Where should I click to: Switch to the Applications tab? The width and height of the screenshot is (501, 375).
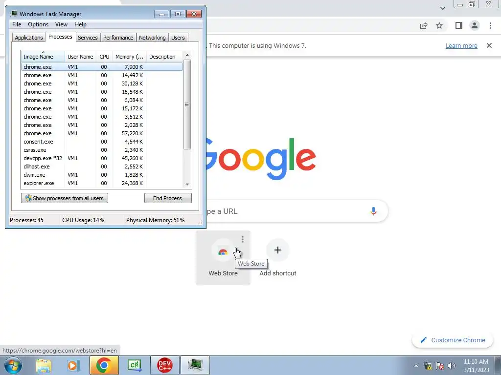pos(29,38)
